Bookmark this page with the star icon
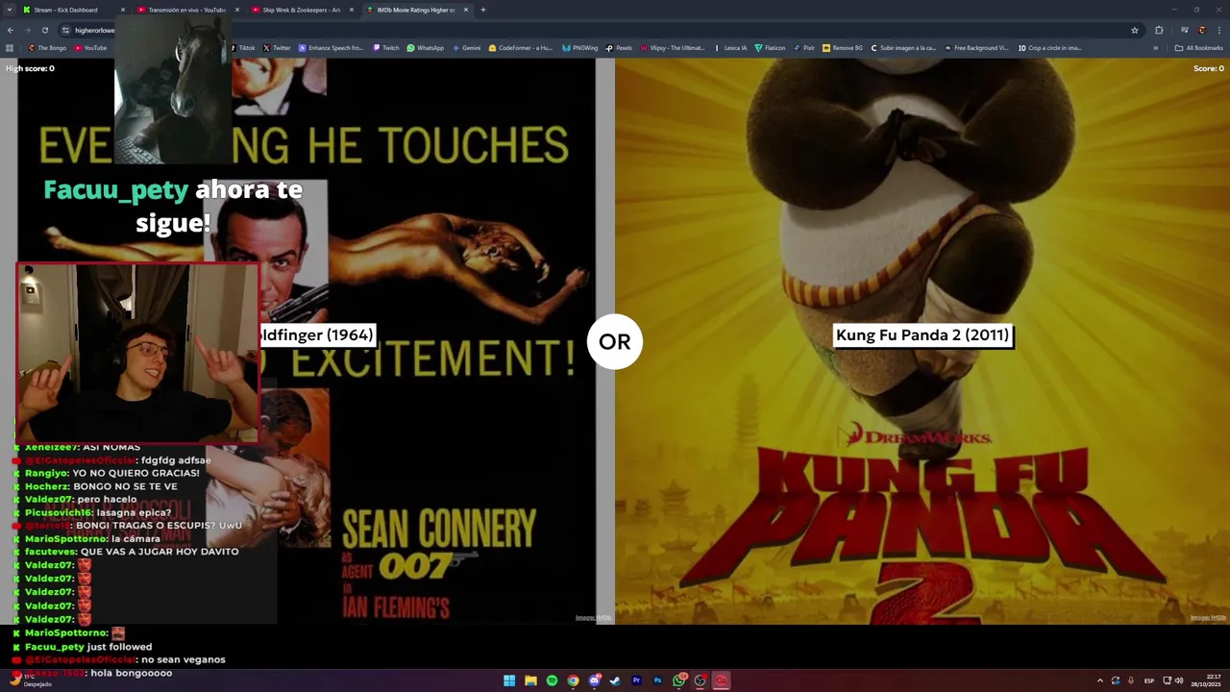1230x692 pixels. tap(1135, 30)
